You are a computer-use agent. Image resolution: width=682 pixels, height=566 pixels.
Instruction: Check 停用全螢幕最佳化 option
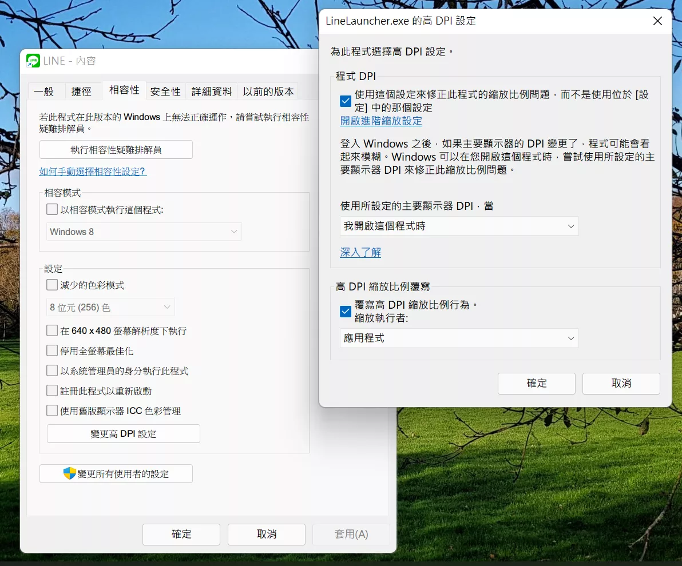(52, 351)
